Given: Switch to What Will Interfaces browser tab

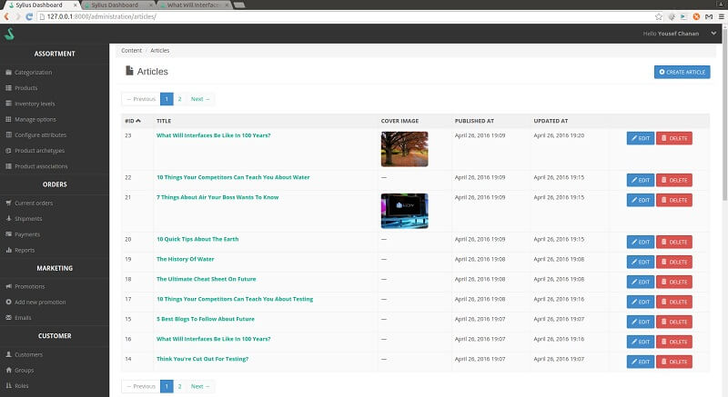Looking at the screenshot, I should [194, 5].
